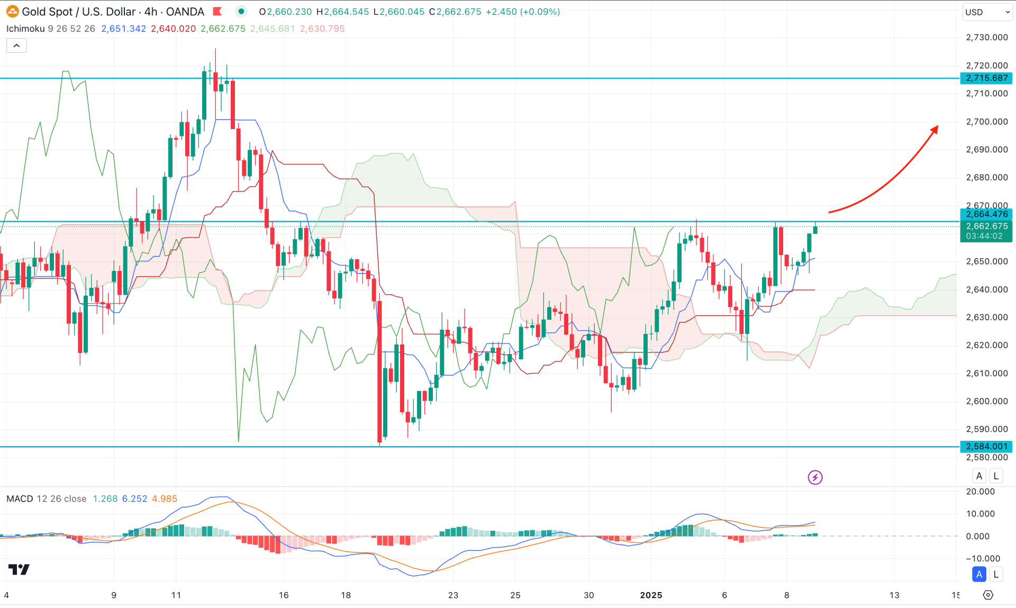This screenshot has width=1016, height=608.
Task: Click the change value +2.450 (+0.09%)
Action: 522,12
